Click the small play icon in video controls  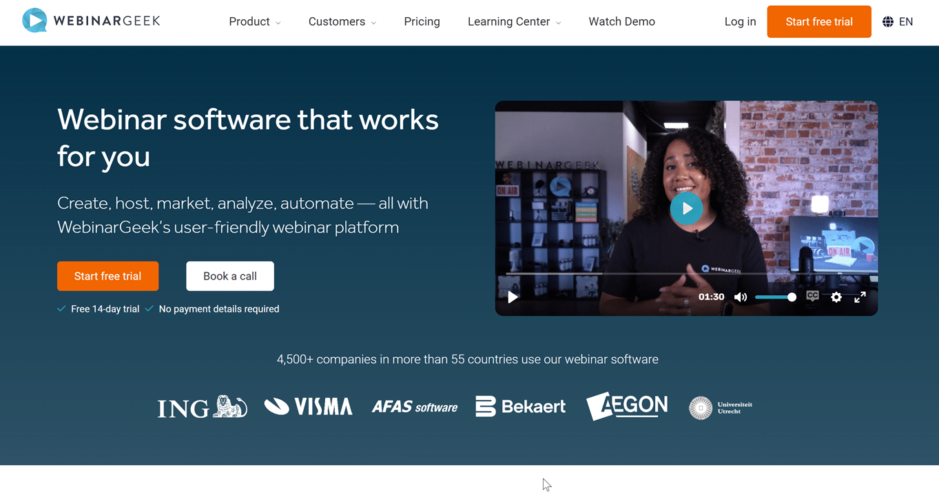513,297
